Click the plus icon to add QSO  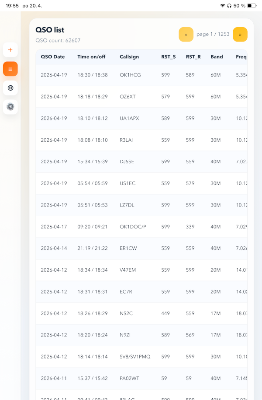point(10,50)
